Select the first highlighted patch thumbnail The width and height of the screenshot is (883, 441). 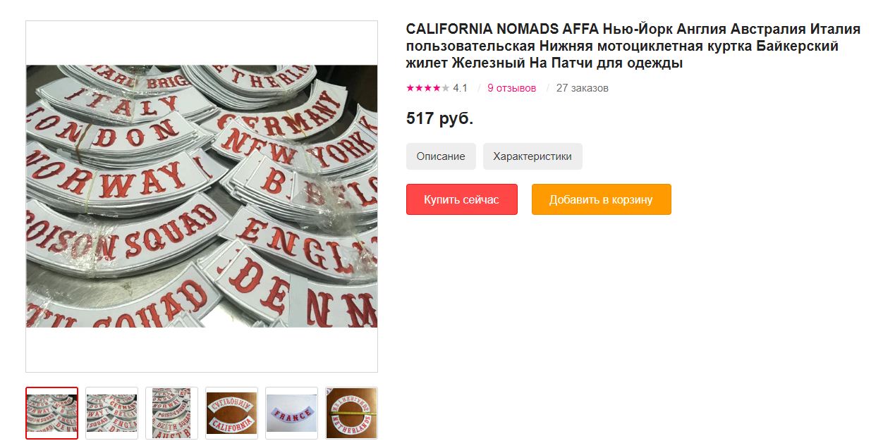pos(51,413)
